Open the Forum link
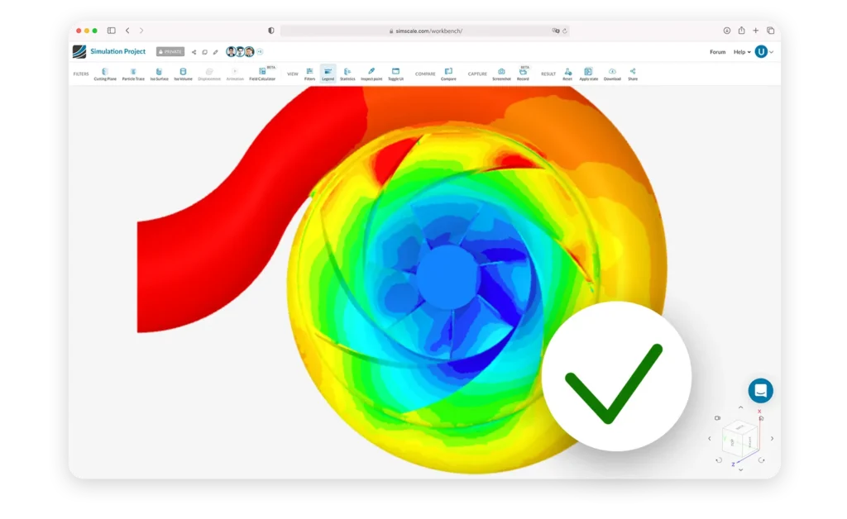 (717, 52)
